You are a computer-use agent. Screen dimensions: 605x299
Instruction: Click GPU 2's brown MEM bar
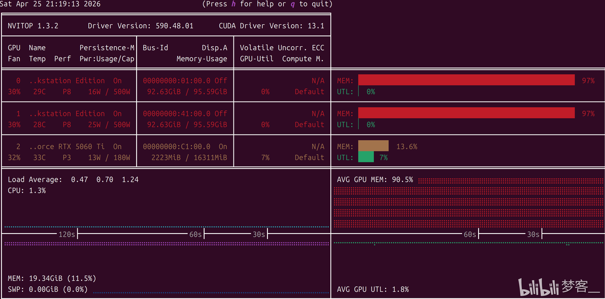tap(373, 146)
